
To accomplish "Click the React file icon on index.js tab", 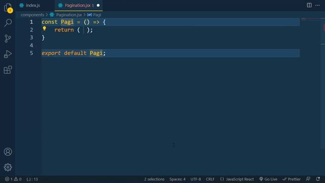I will (x=21, y=6).
